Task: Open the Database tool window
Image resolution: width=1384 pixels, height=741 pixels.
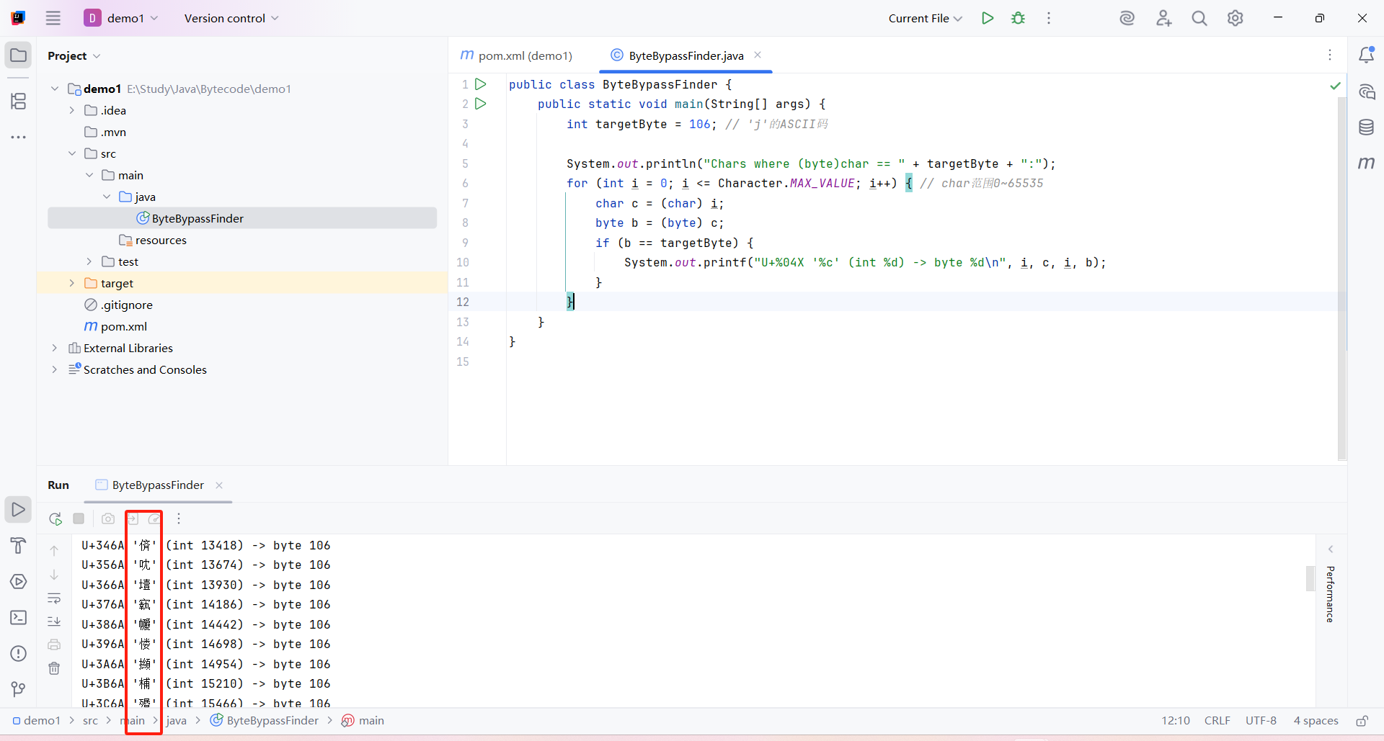Action: (1366, 127)
